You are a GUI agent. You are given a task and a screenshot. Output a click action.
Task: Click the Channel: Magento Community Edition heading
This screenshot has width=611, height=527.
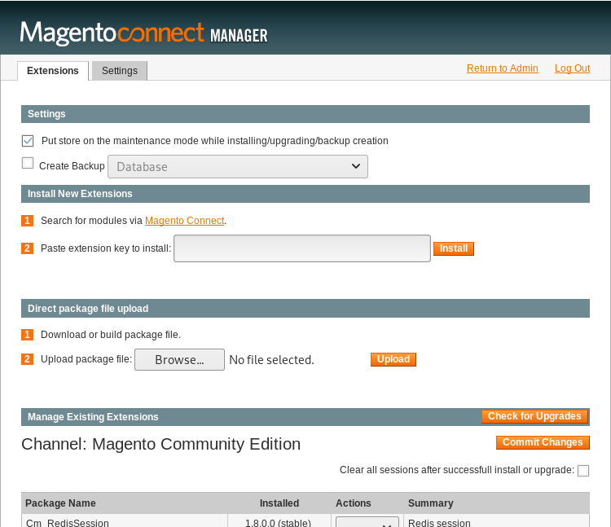(161, 444)
